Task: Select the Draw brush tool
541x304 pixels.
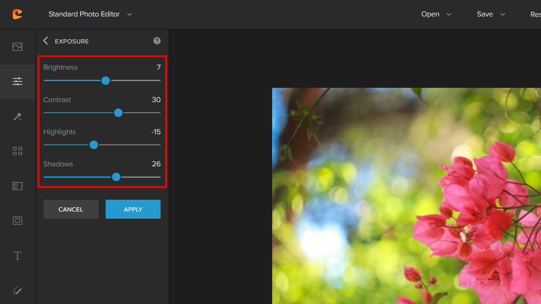Action: 17,290
